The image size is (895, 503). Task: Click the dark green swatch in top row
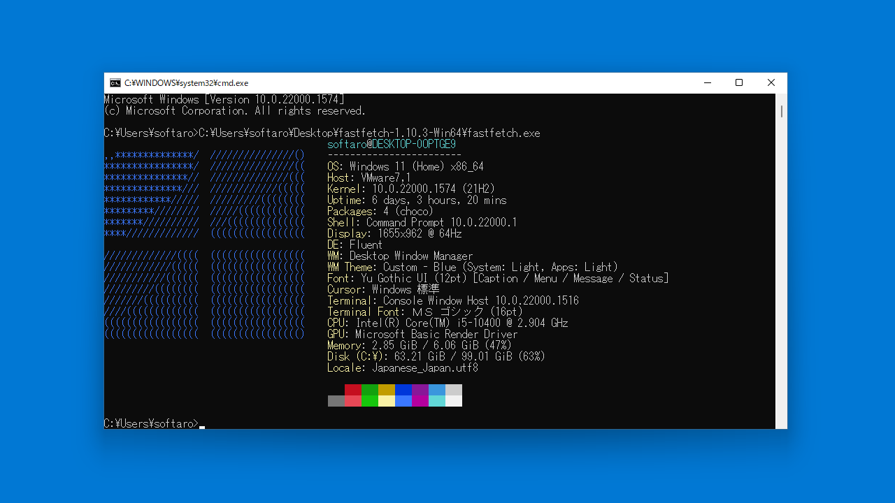tap(370, 390)
